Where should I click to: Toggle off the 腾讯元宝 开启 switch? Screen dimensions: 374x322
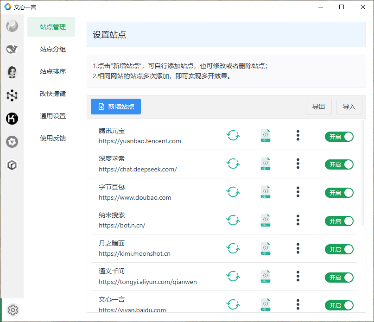click(339, 137)
